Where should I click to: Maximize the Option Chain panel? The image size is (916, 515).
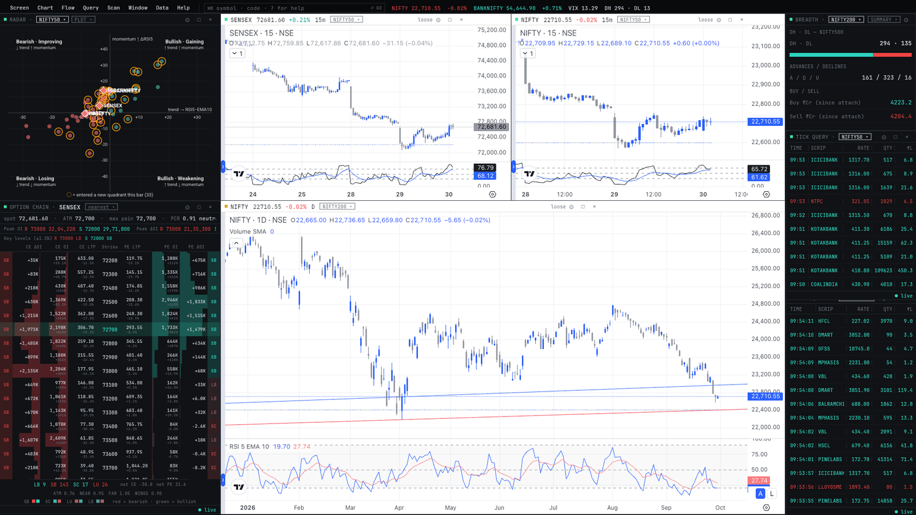point(199,207)
